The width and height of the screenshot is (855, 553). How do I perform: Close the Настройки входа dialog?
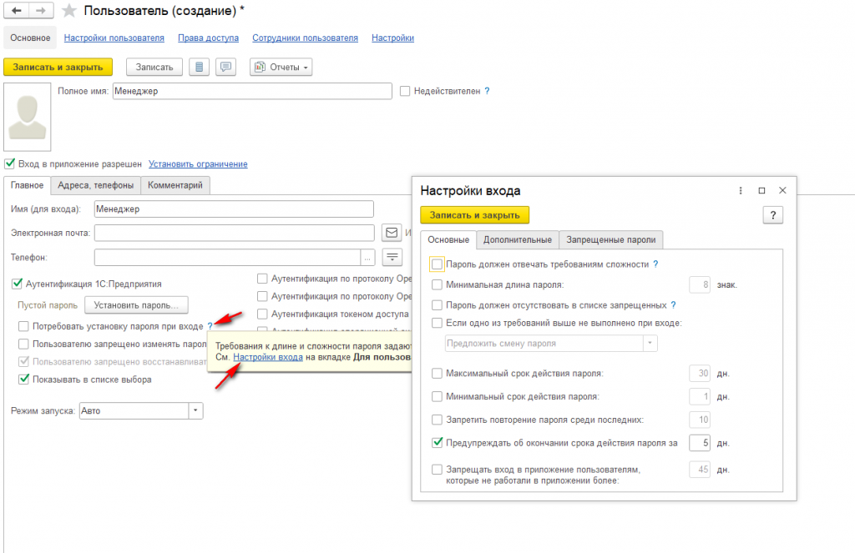[782, 190]
